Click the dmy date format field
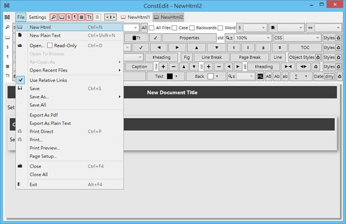 point(329,76)
